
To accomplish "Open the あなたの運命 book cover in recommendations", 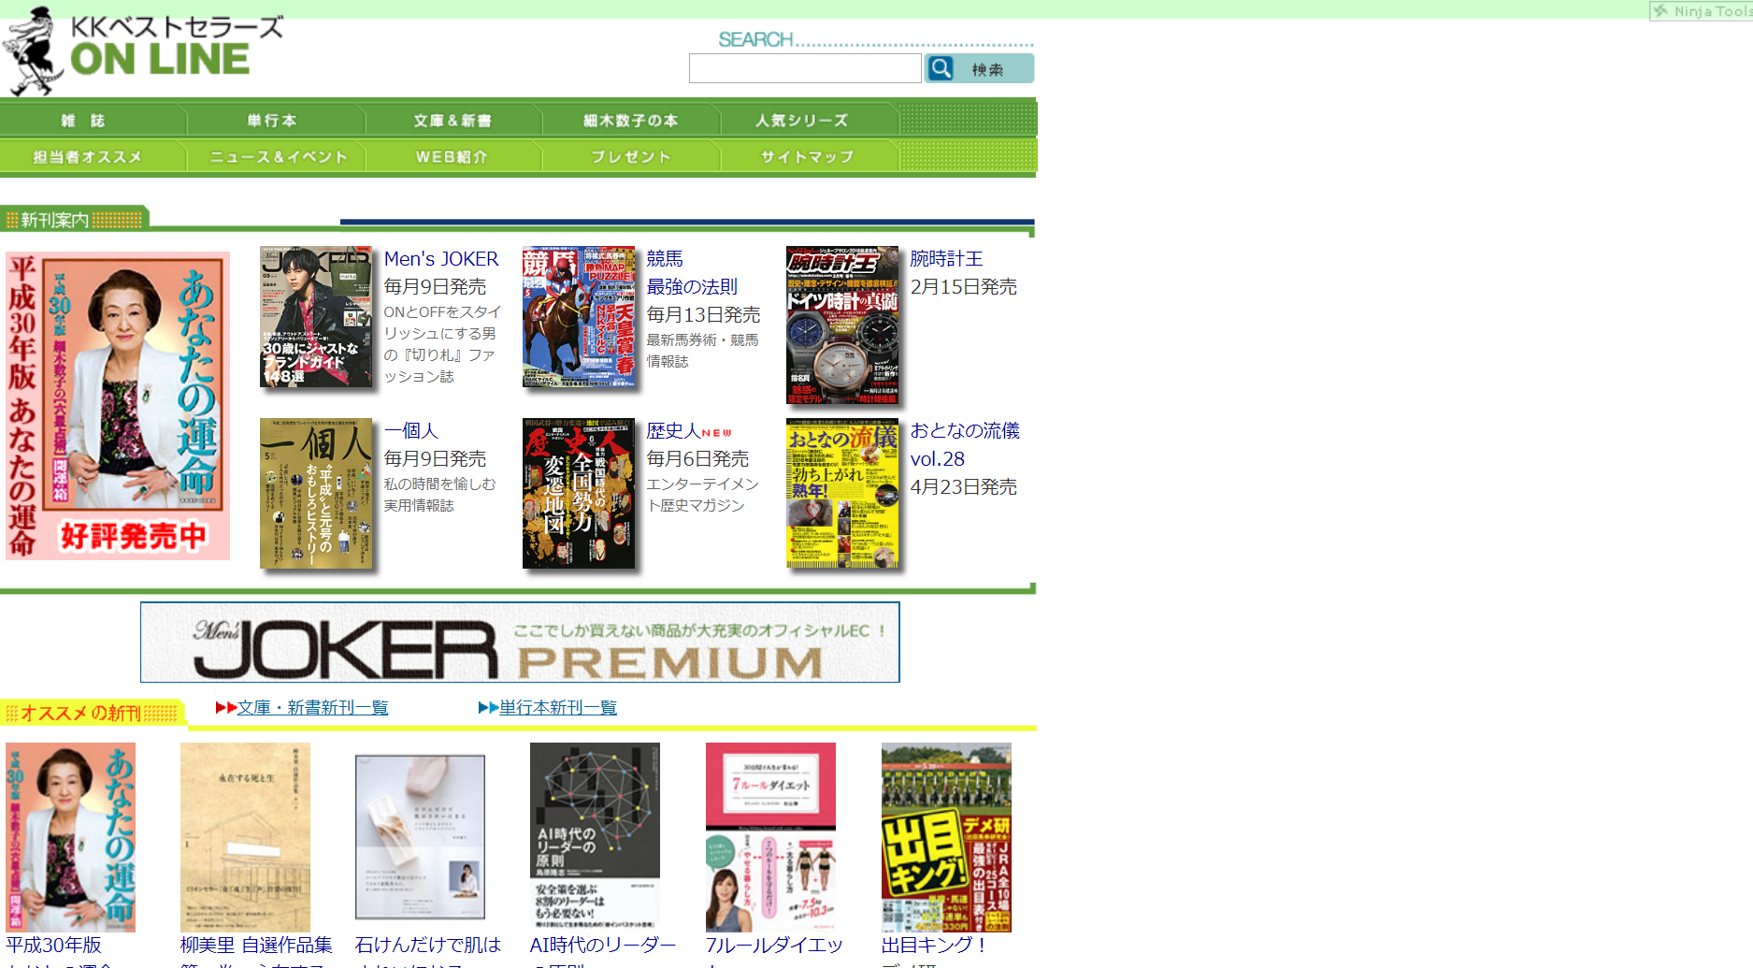I will (x=71, y=837).
